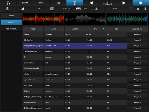Screen dimensions: 149x112
Task: Select track Summer Haze
Action: [x=75, y=63]
